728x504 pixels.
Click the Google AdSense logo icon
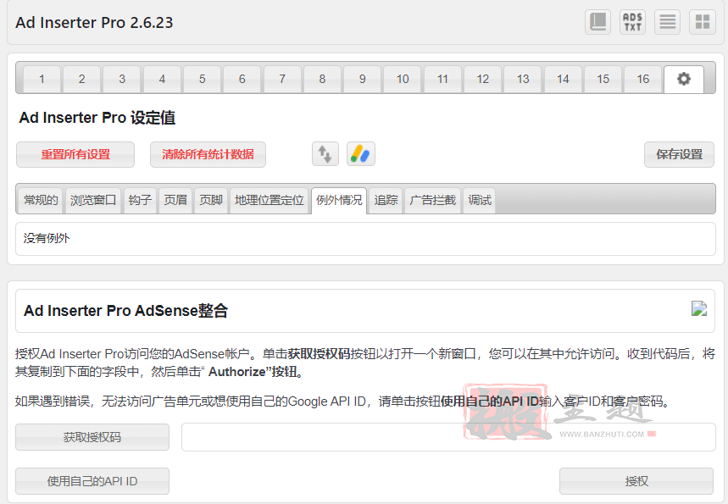361,154
